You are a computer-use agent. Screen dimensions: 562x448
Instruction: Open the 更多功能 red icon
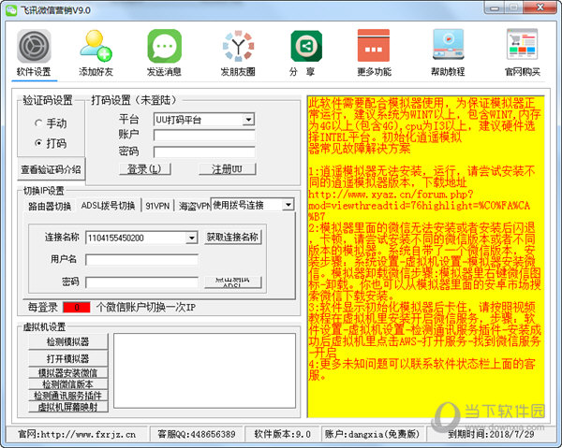[374, 46]
